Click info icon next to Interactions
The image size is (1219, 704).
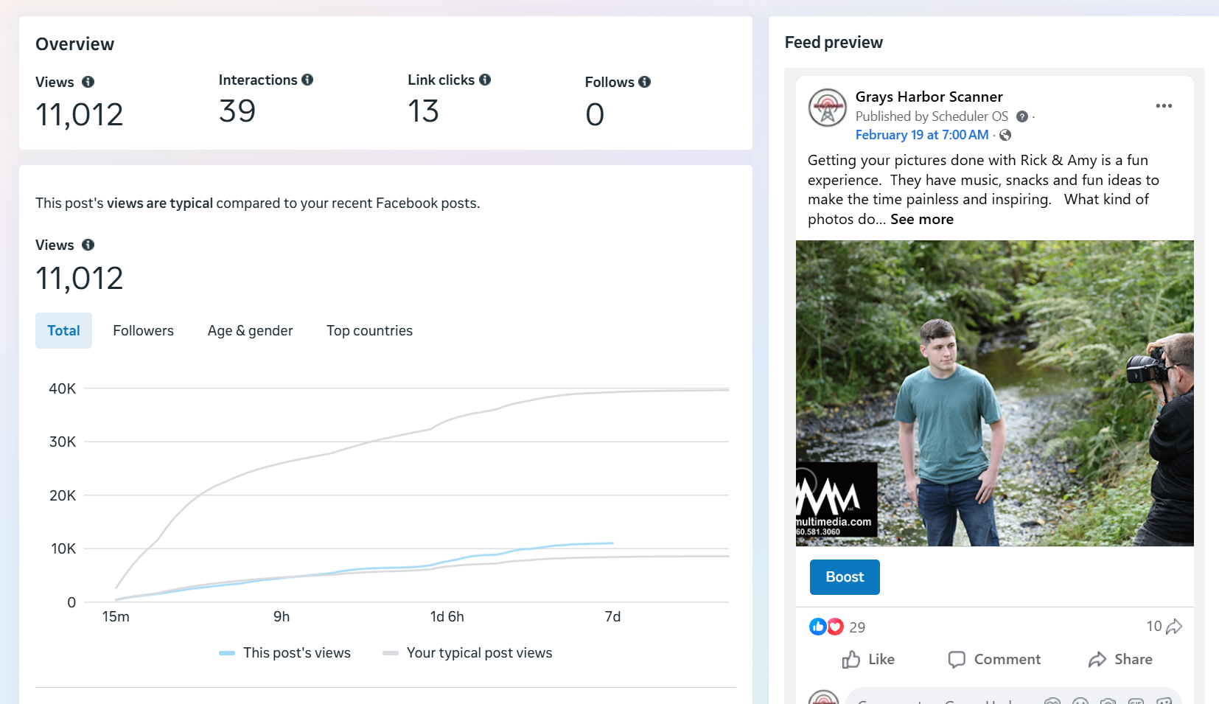[307, 80]
